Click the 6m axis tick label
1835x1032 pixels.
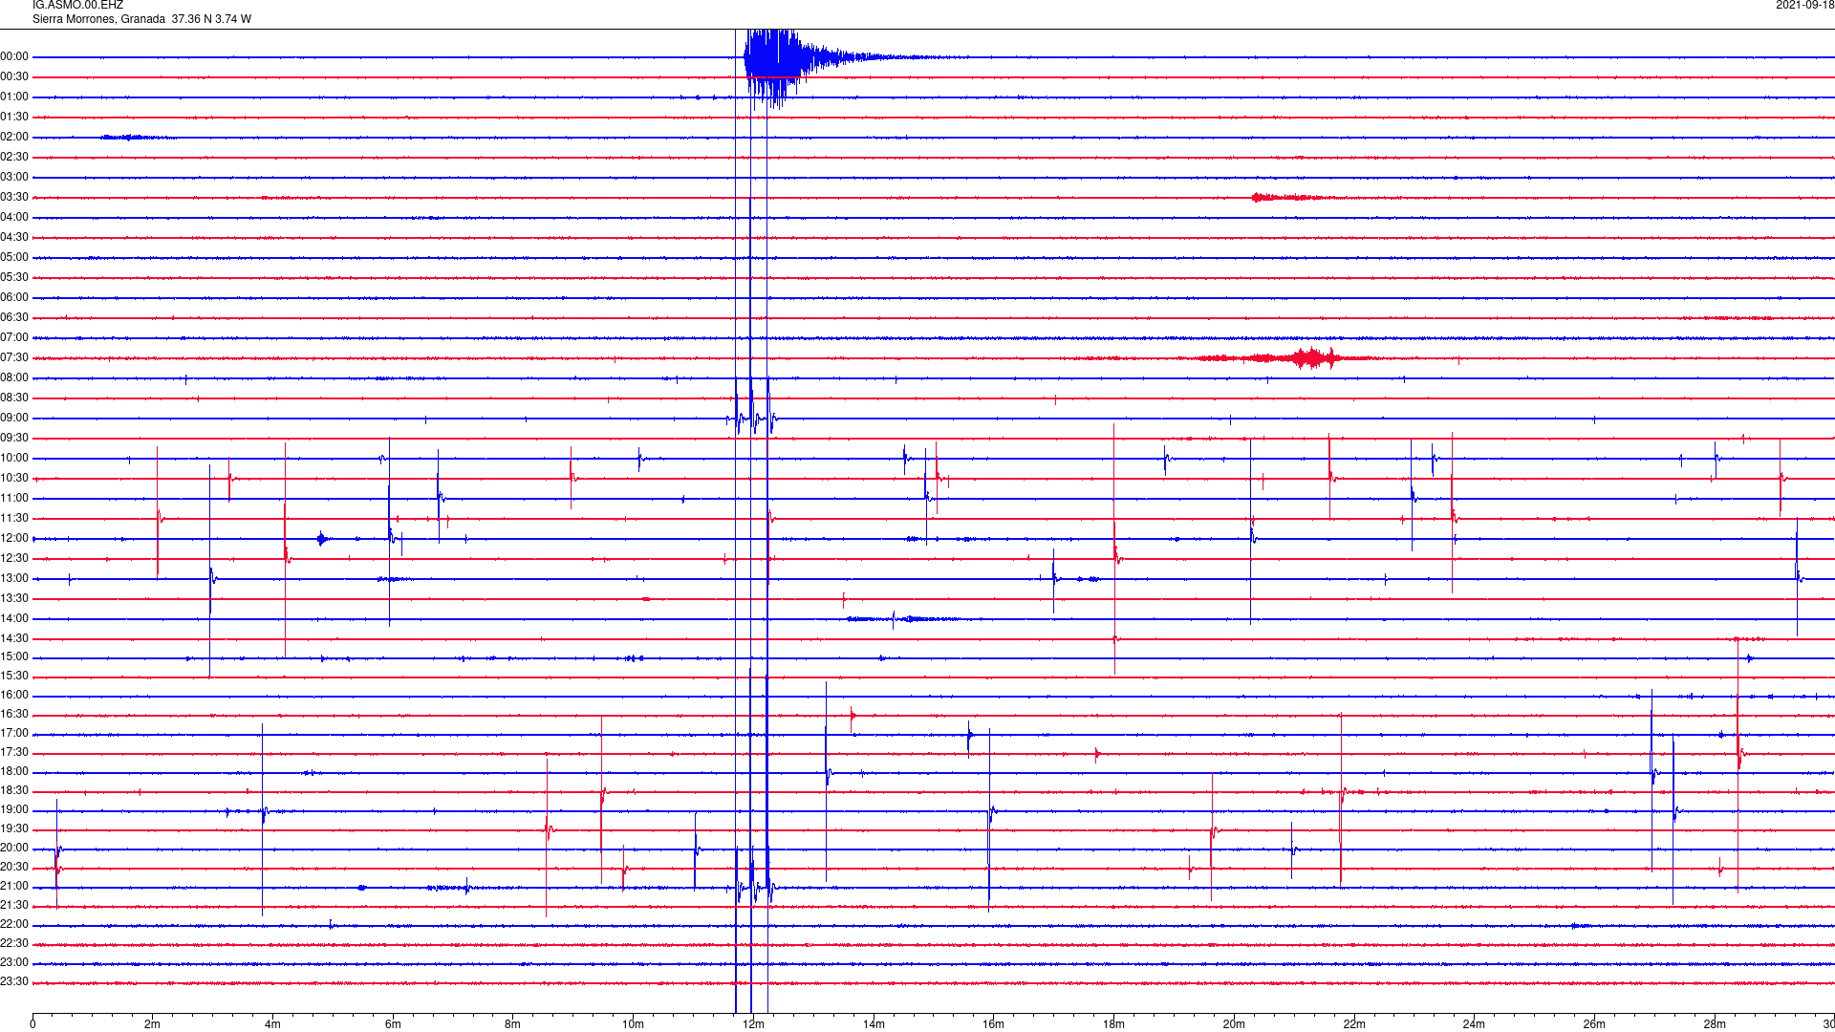(393, 1024)
